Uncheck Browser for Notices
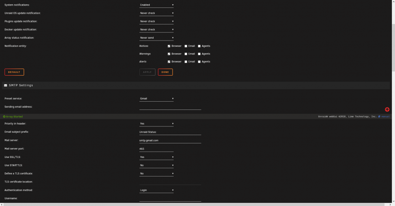 pyautogui.click(x=169, y=46)
